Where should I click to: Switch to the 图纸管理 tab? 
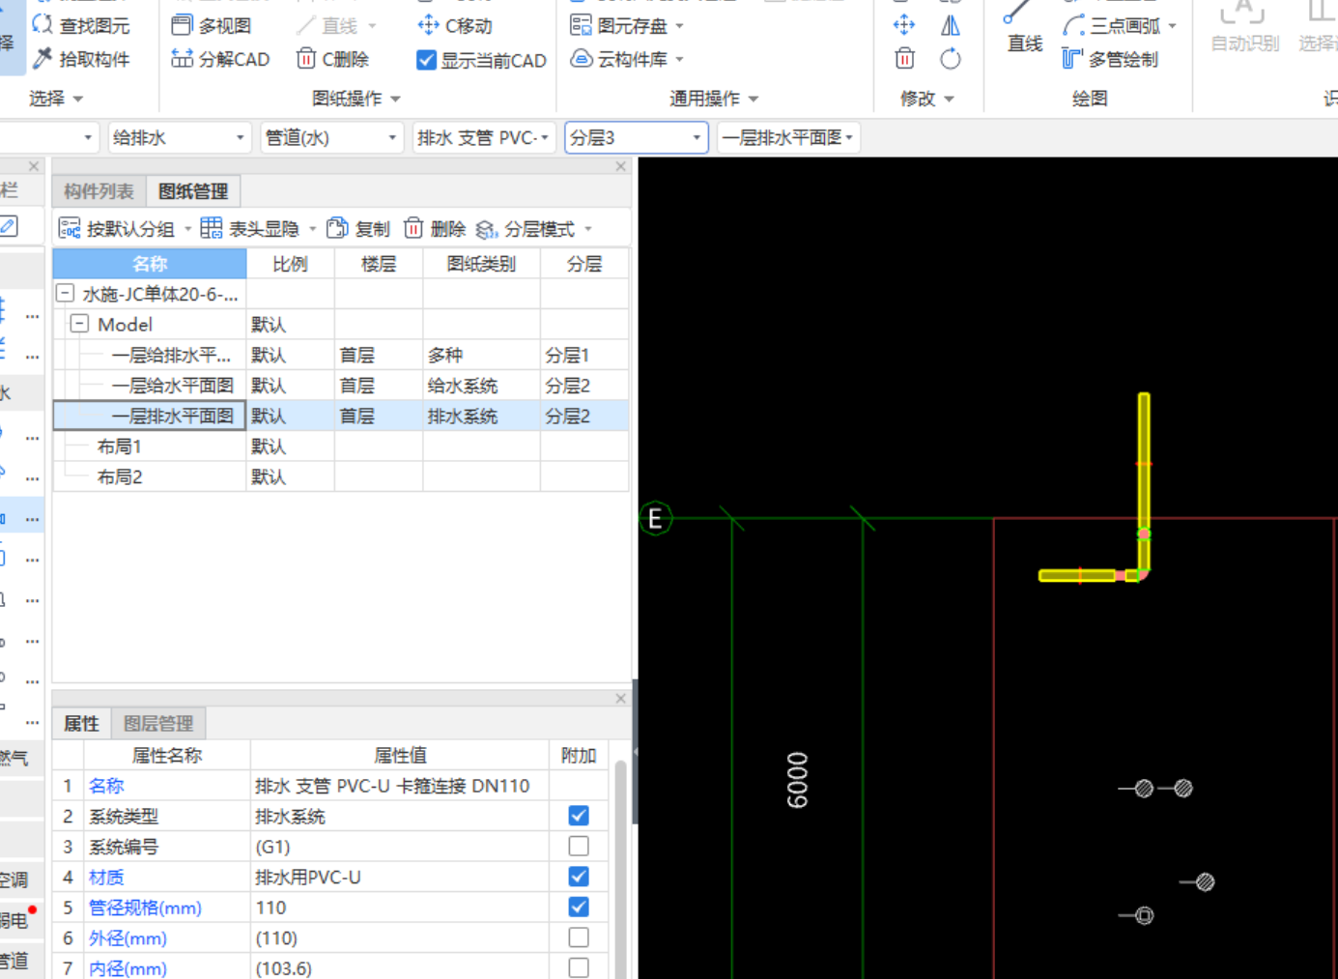click(x=193, y=191)
